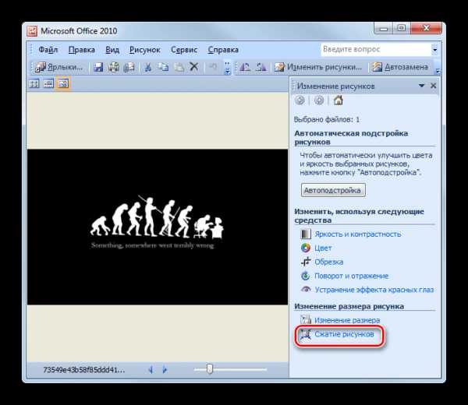This screenshot has width=468, height=405.
Task: Click the Delete X icon in toolbar
Action: [194, 67]
